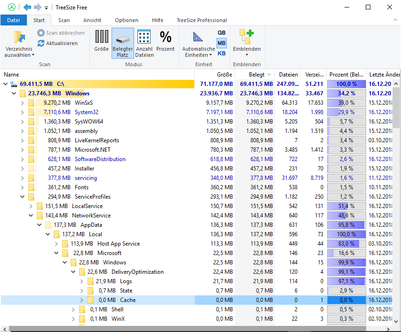The height and width of the screenshot is (332, 401).
Task: Click the servicing folder icon
Action: pos(31,178)
